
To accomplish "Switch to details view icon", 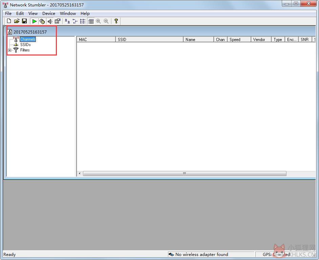I will coord(91,21).
